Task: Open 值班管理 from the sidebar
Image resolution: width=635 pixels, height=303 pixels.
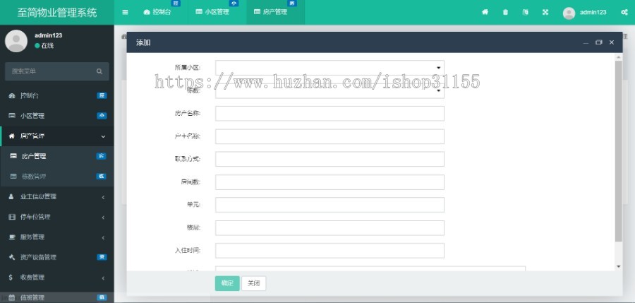Action: (x=56, y=297)
